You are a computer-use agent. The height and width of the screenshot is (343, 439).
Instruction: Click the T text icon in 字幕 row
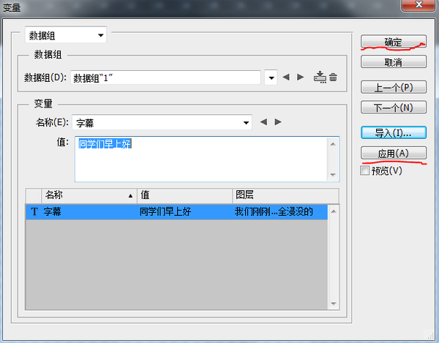[34, 211]
